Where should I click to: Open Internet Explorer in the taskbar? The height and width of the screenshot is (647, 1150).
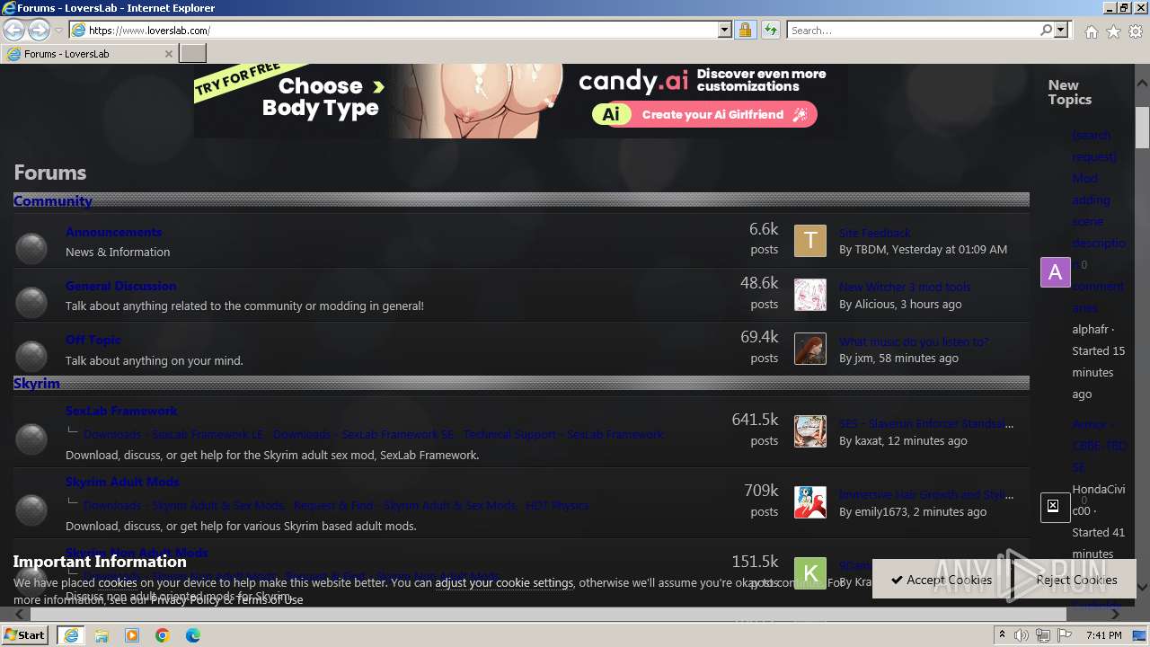click(70, 634)
